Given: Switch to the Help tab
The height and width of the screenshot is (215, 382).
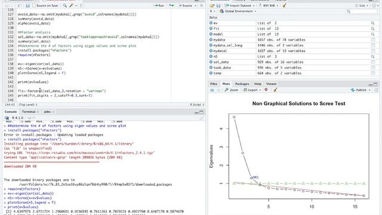Looking at the screenshot, I should (x=258, y=84).
